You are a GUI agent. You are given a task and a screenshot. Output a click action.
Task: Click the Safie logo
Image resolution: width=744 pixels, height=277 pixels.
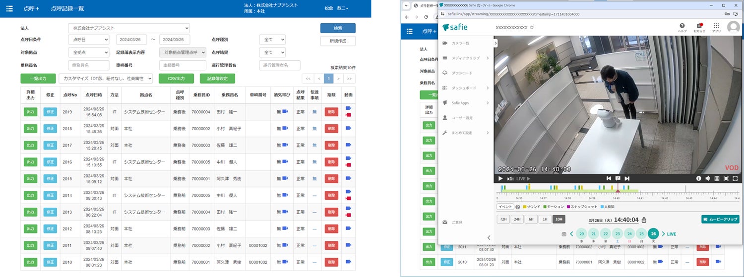click(x=455, y=27)
